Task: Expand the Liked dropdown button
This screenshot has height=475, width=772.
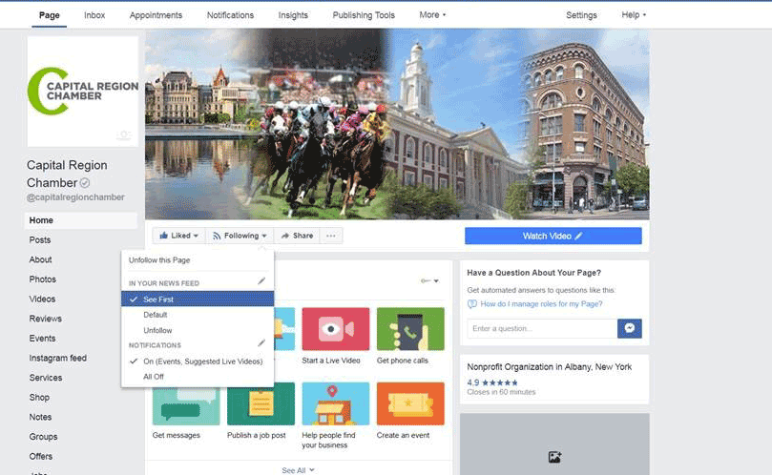Action: coord(178,236)
